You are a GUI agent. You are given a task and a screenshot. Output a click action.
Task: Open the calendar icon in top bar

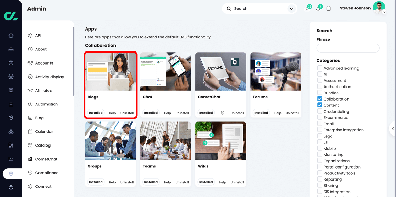point(329,9)
